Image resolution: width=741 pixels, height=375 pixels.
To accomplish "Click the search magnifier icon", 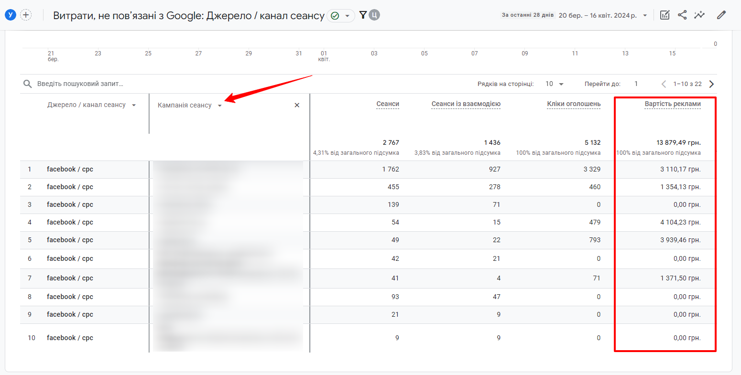I will pos(27,84).
